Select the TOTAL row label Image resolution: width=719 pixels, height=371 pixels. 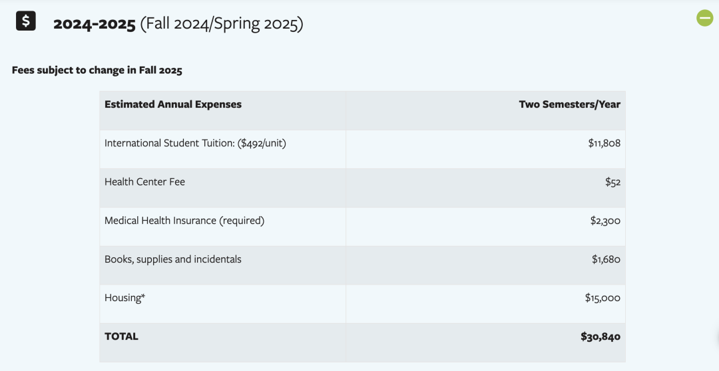pos(122,336)
